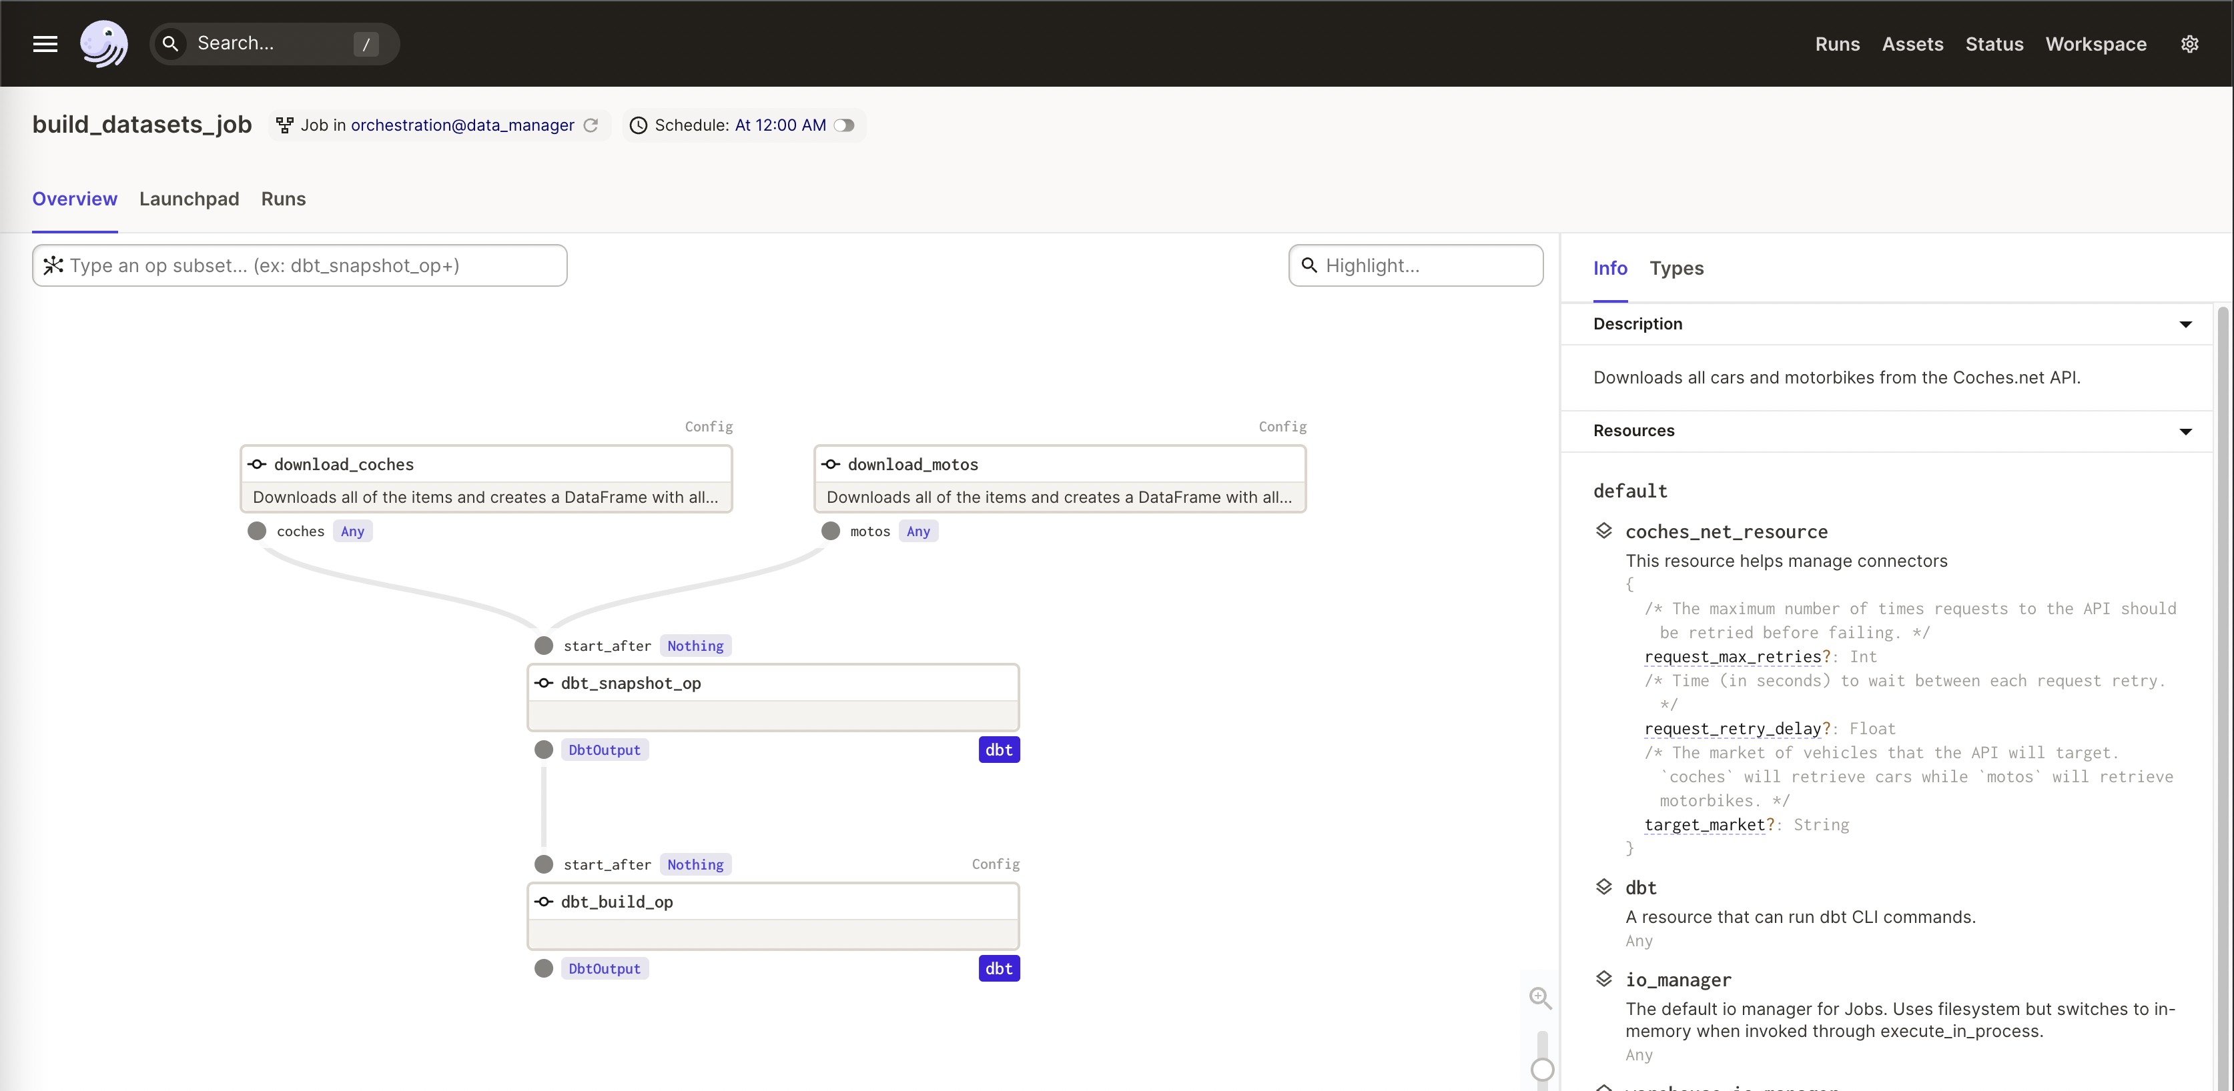Focus the op subset input field

[x=312, y=266]
